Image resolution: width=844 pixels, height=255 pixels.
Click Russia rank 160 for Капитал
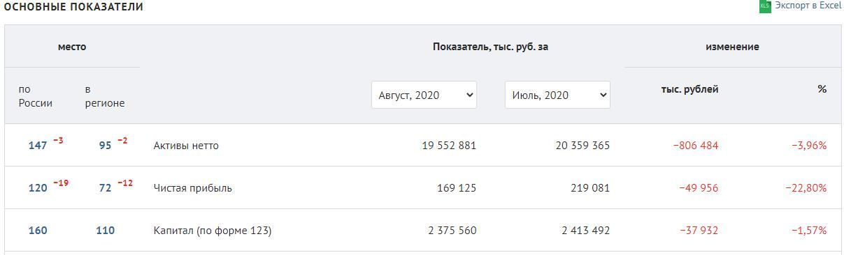38,231
